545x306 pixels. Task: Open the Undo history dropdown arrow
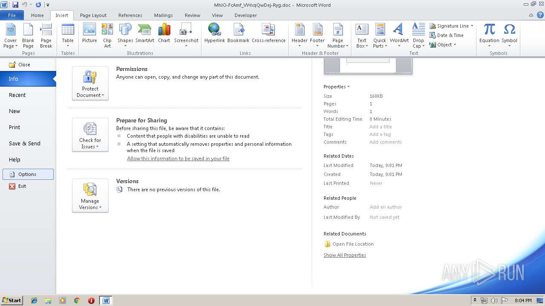[32, 5]
